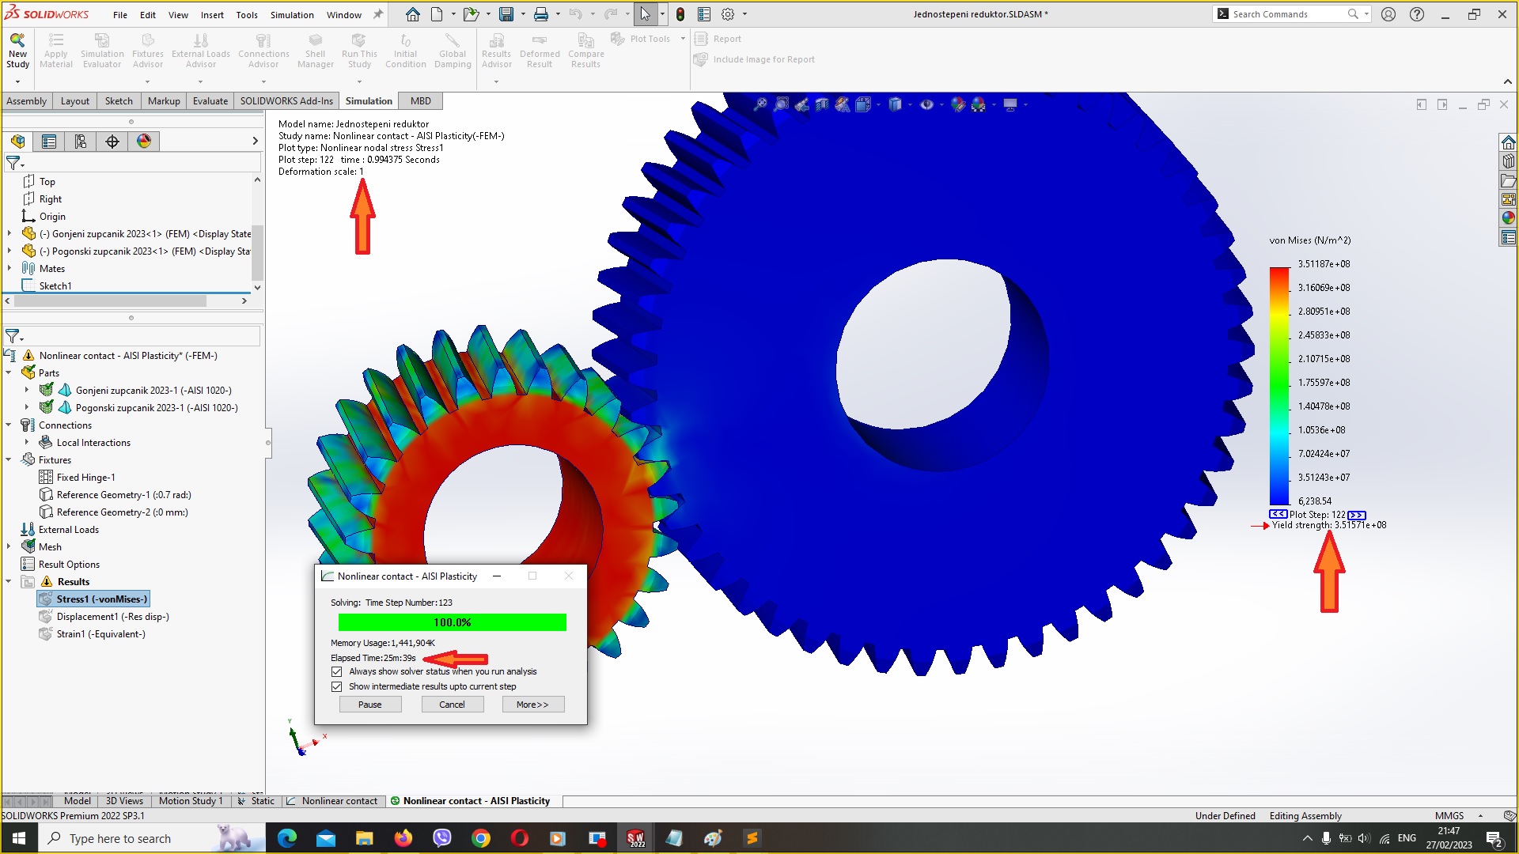Switch to the Evaluate ribbon tab

click(x=210, y=101)
